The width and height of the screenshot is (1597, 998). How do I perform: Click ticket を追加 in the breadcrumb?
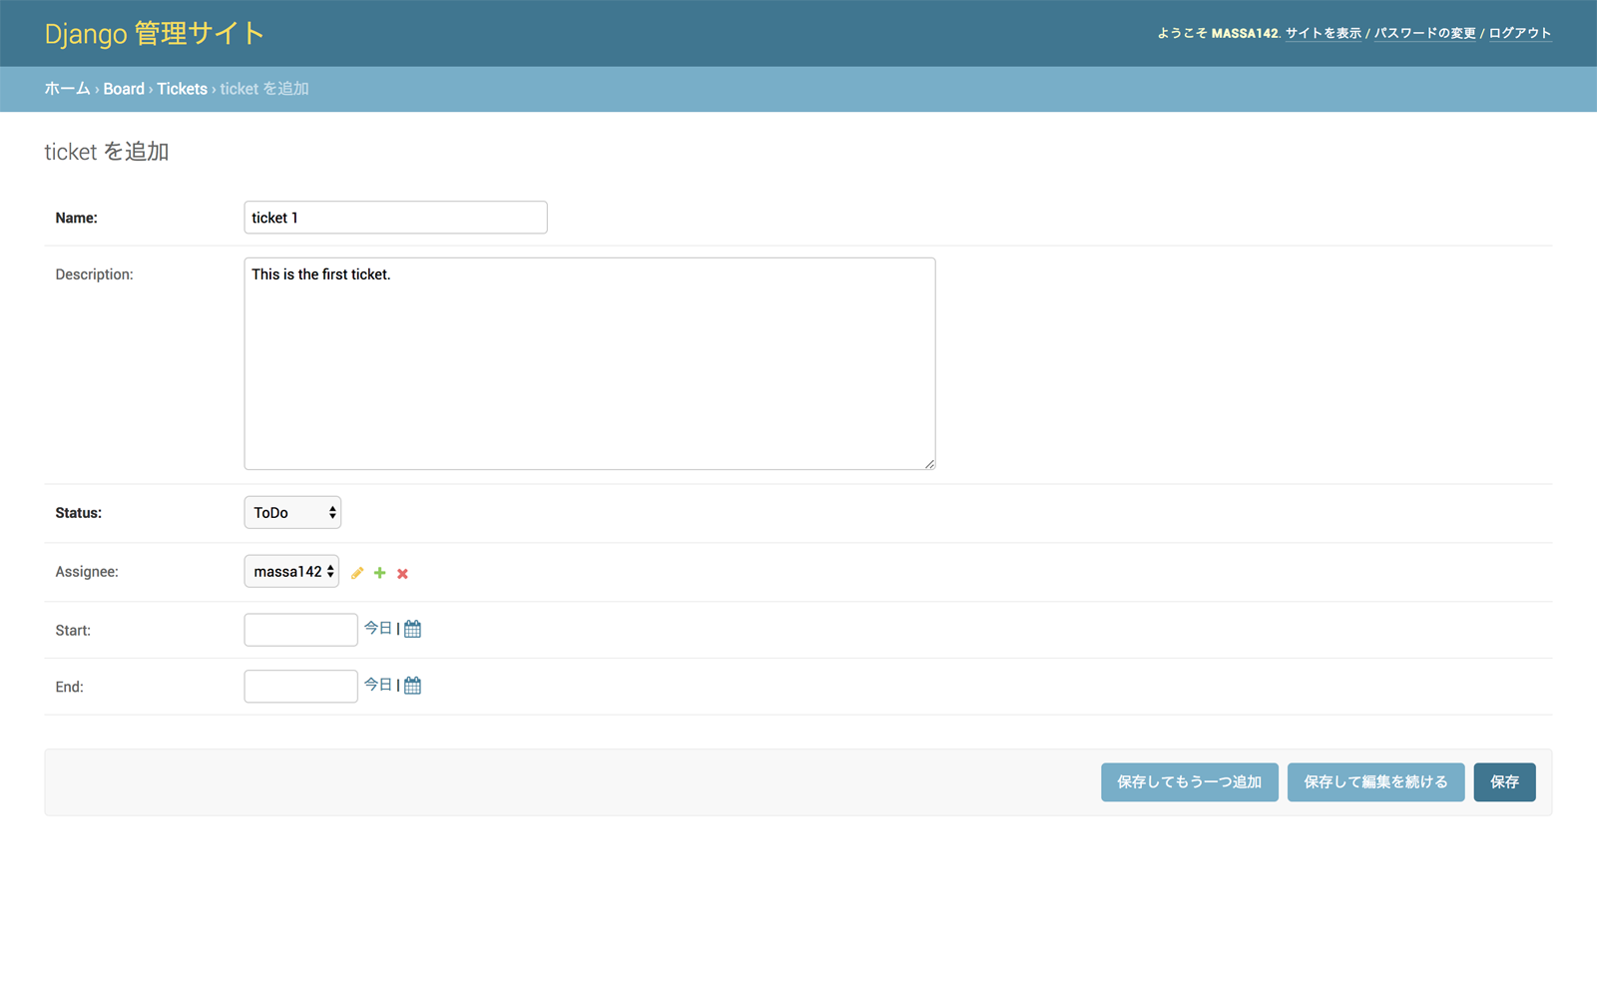(265, 89)
